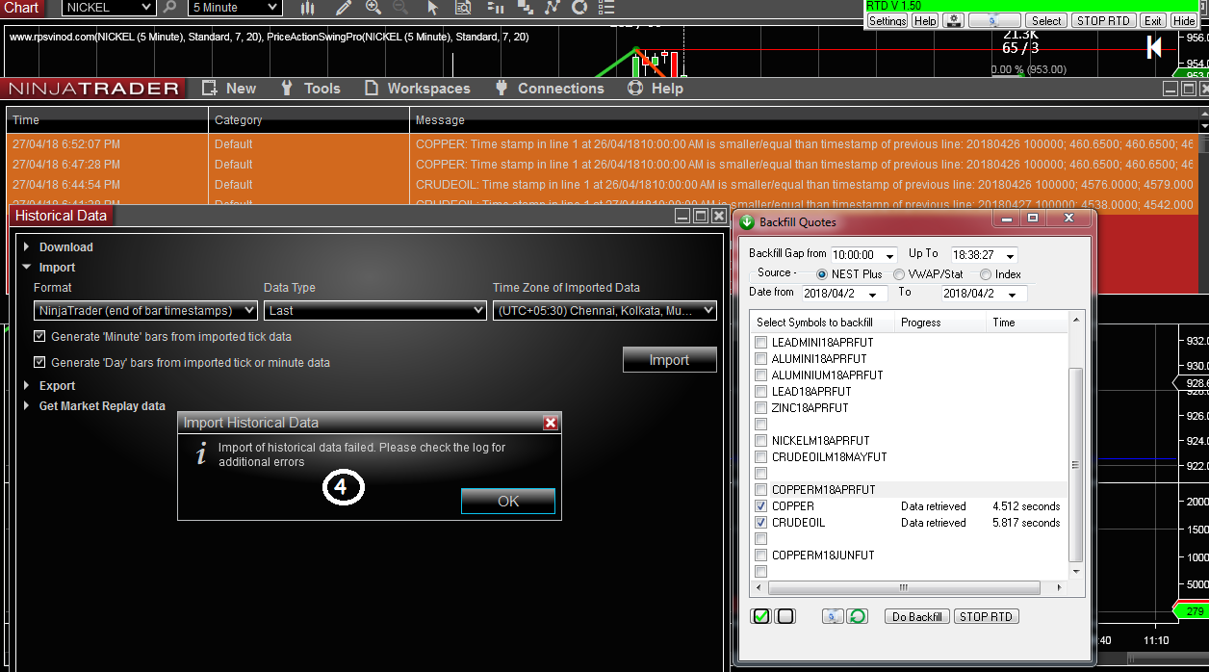Viewport: 1209px width, 672px height.
Task: Click the Do Backfill button
Action: 916,616
